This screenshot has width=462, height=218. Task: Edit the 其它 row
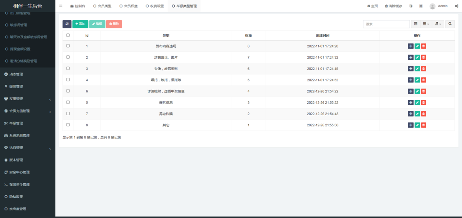pyautogui.click(x=417, y=125)
